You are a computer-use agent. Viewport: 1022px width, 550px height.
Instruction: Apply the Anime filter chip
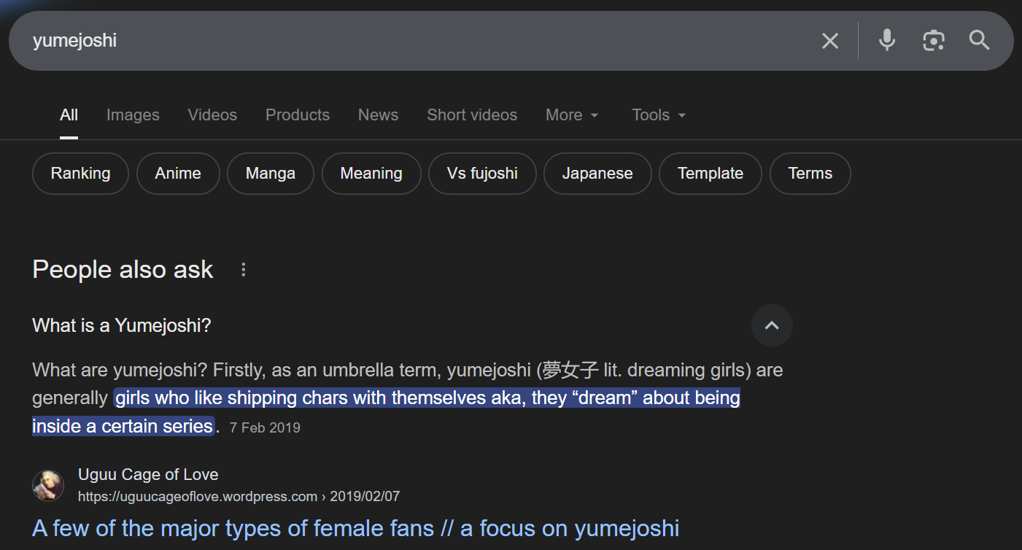pyautogui.click(x=178, y=174)
